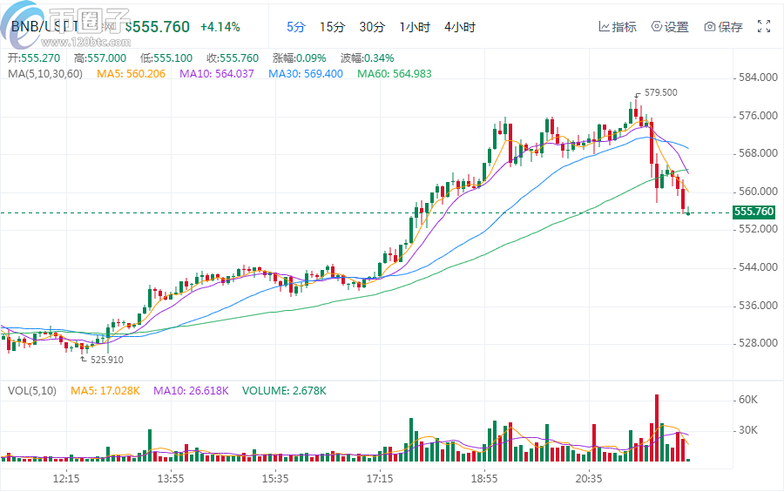Viewport: 784px width, 492px height.
Task: Click the 576.000 price axis label
Action: [x=758, y=116]
